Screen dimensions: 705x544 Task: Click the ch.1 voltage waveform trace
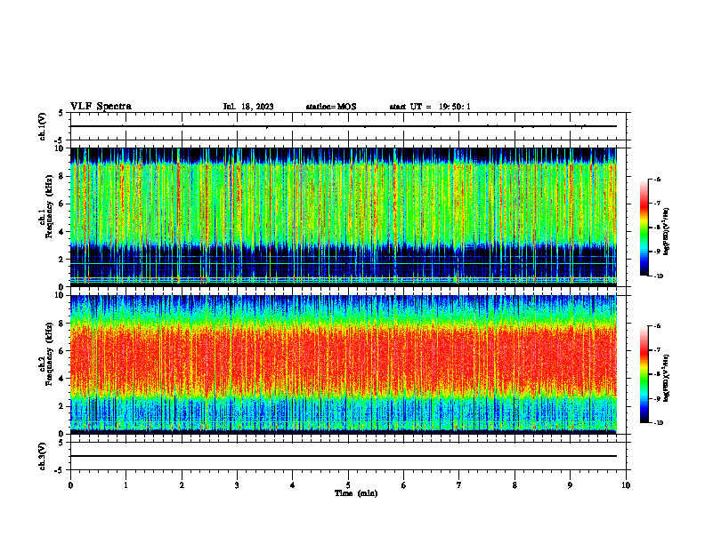pos(344,126)
